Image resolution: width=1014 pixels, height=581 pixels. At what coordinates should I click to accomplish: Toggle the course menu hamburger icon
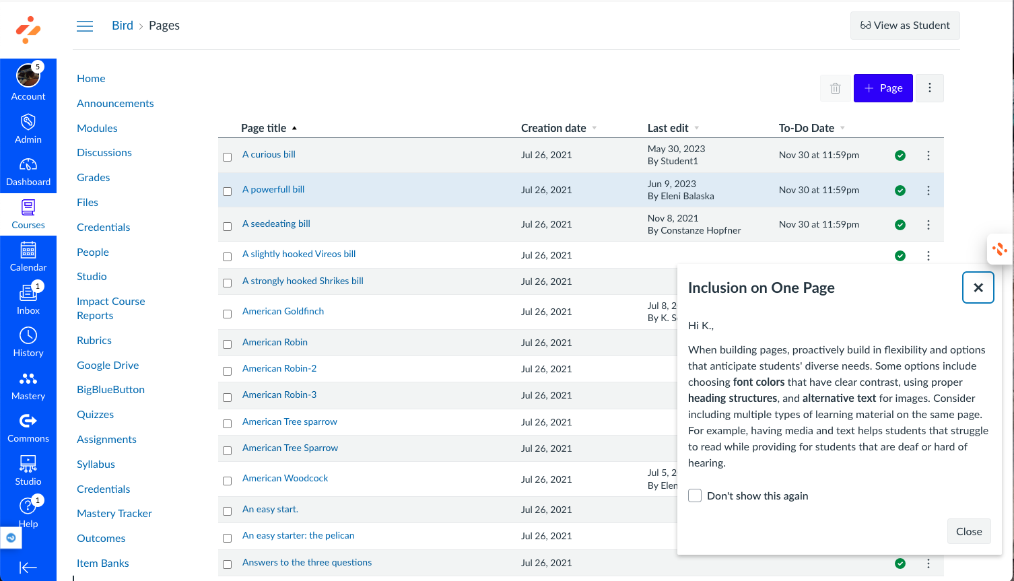pos(85,26)
